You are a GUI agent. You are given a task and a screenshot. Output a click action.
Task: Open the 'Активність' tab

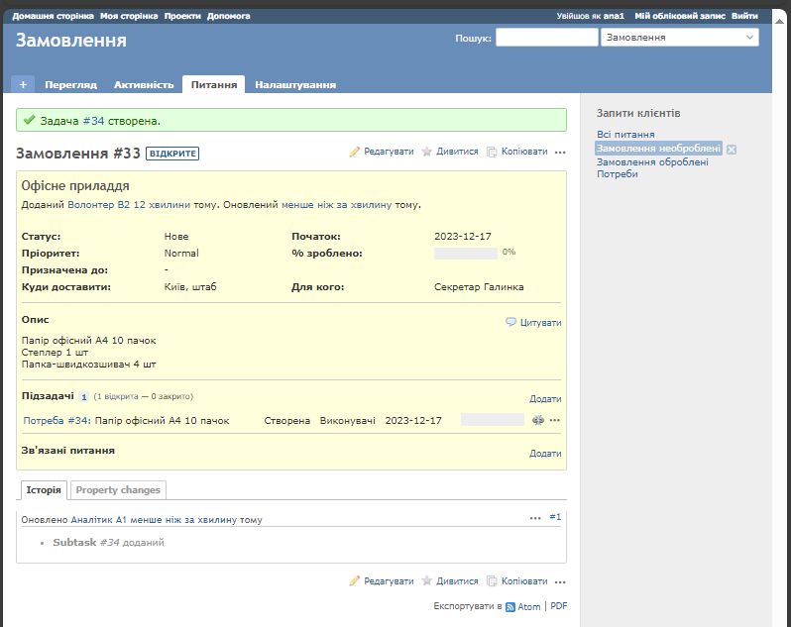[x=144, y=85]
